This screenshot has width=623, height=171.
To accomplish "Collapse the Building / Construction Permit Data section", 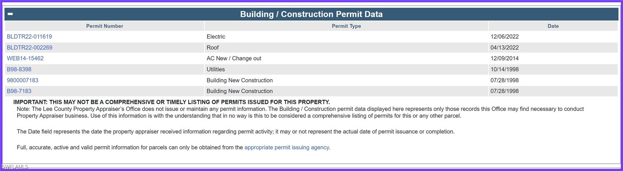I will pos(10,14).
